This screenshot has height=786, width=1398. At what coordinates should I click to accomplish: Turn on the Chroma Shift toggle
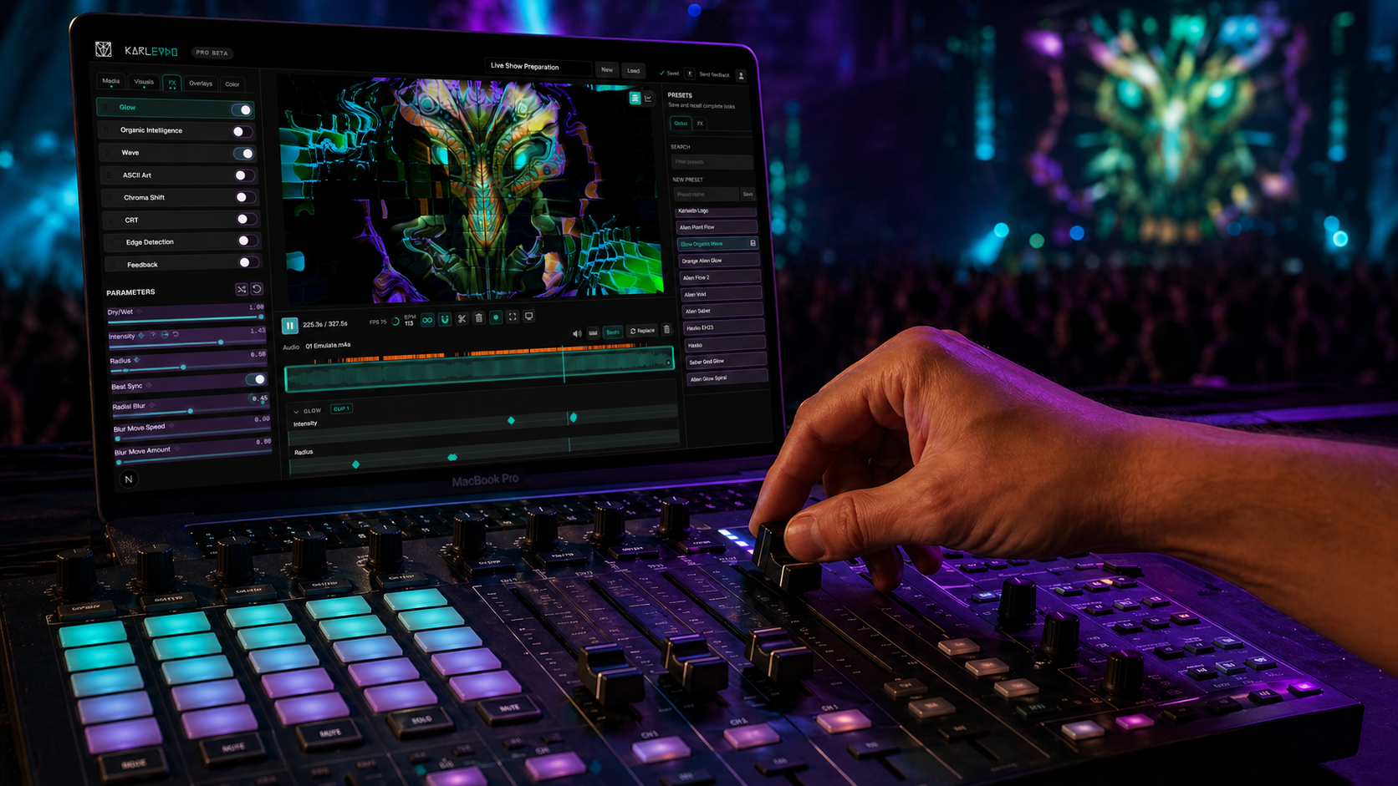click(245, 197)
